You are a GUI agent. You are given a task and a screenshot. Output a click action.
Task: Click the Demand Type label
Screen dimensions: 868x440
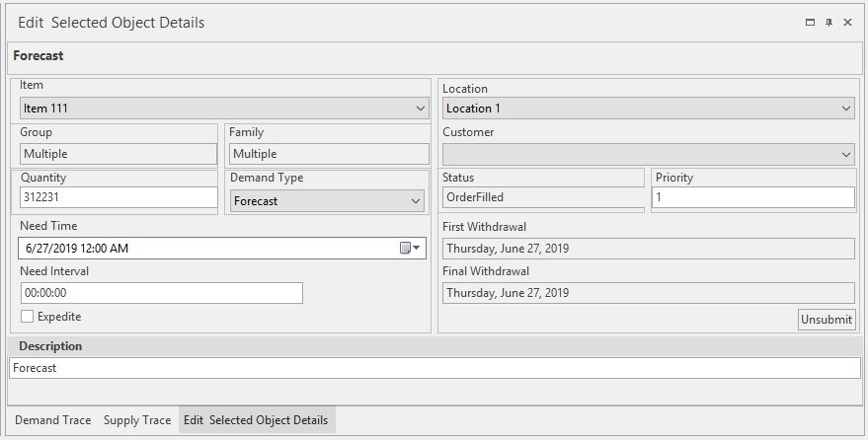point(267,178)
